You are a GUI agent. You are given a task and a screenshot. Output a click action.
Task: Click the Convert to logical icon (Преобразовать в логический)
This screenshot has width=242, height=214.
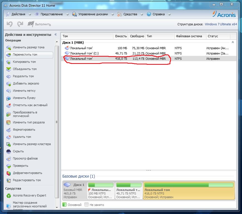(x=9, y=114)
